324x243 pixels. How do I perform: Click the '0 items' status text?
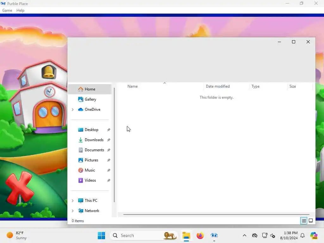pyautogui.click(x=78, y=221)
